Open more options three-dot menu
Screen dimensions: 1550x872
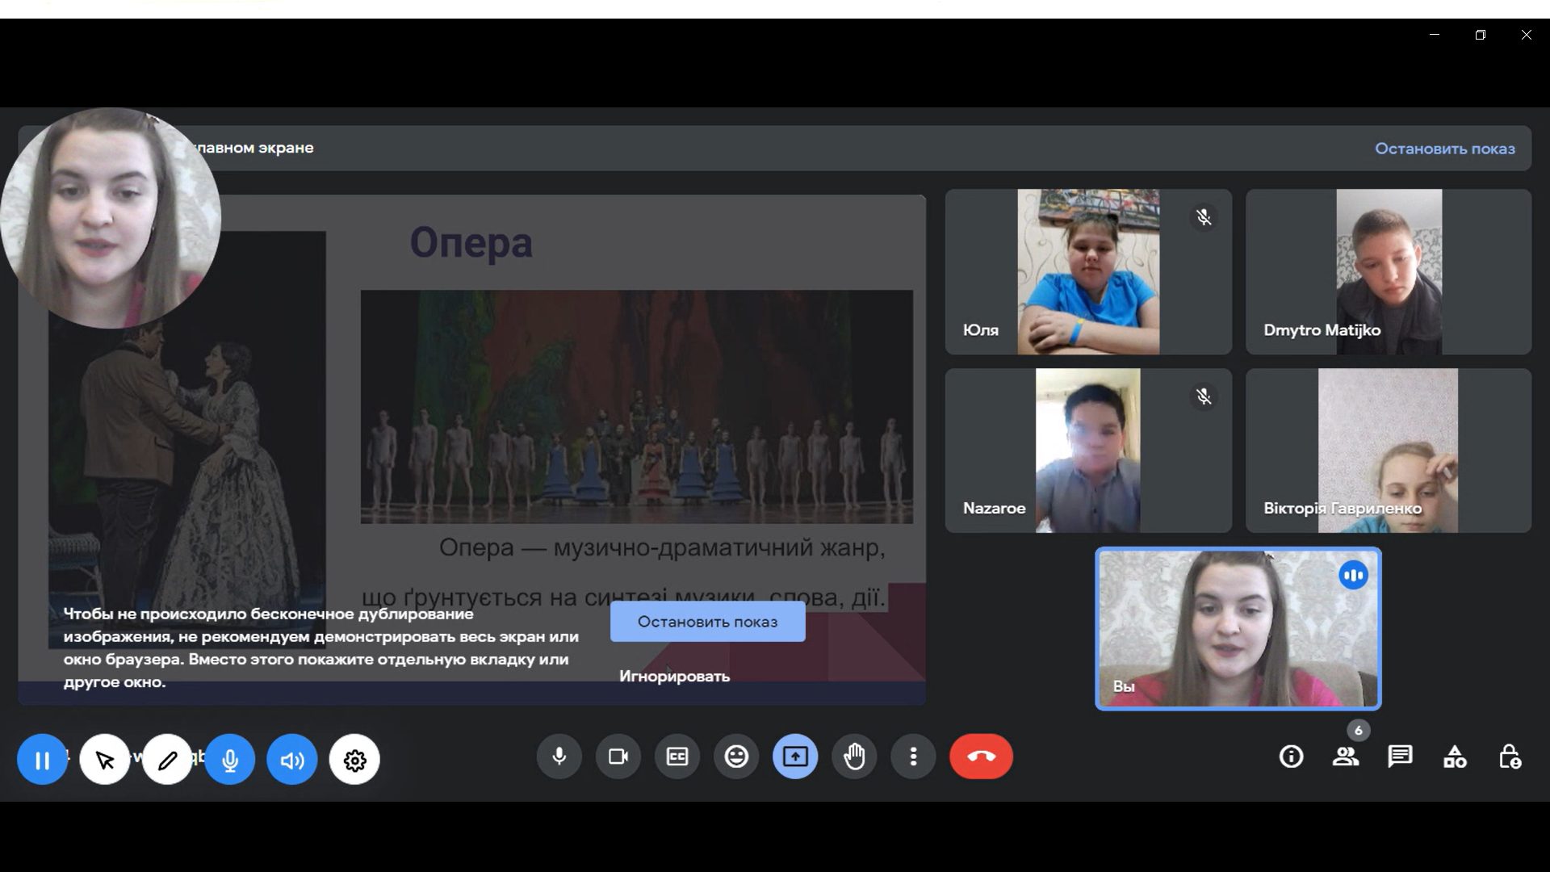click(x=913, y=757)
